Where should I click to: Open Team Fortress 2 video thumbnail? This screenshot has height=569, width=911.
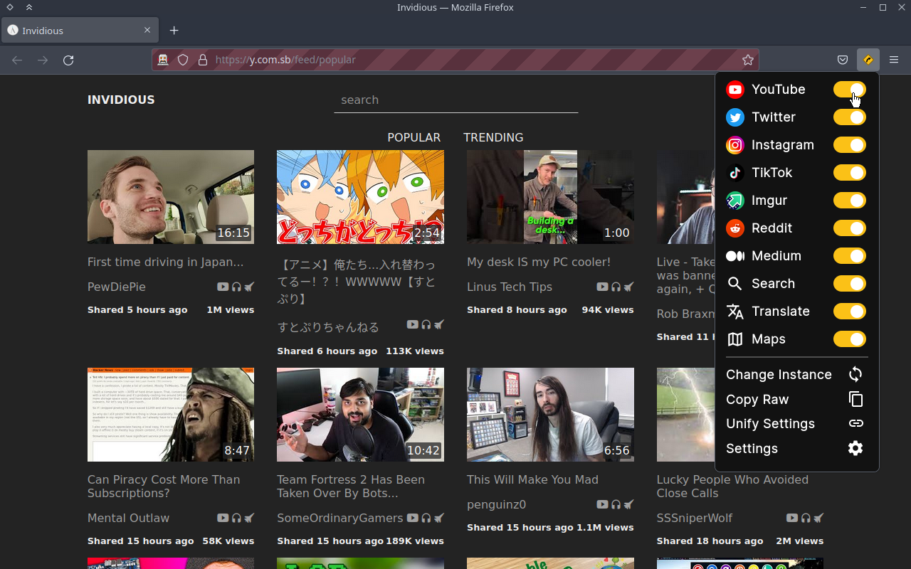coord(360,415)
